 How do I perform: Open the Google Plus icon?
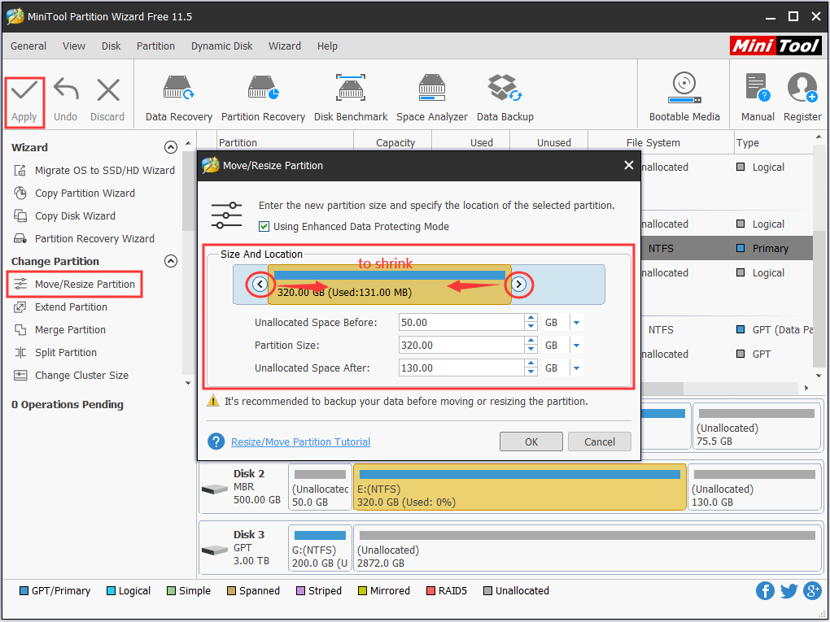click(812, 590)
